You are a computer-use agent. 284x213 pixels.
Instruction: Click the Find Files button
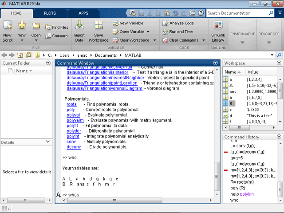coord(56,28)
